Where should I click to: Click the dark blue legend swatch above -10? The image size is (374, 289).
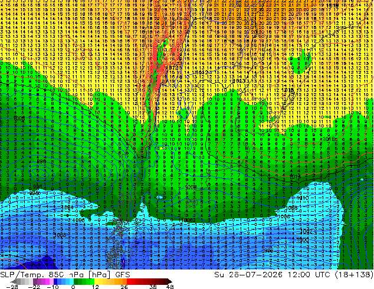(55, 281)
